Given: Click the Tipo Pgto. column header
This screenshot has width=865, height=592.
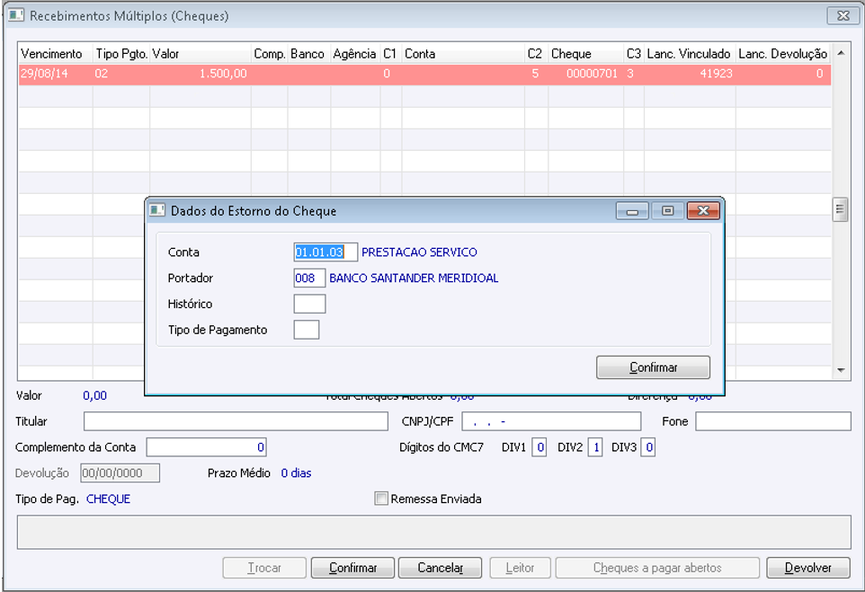Looking at the screenshot, I should pos(121,54).
